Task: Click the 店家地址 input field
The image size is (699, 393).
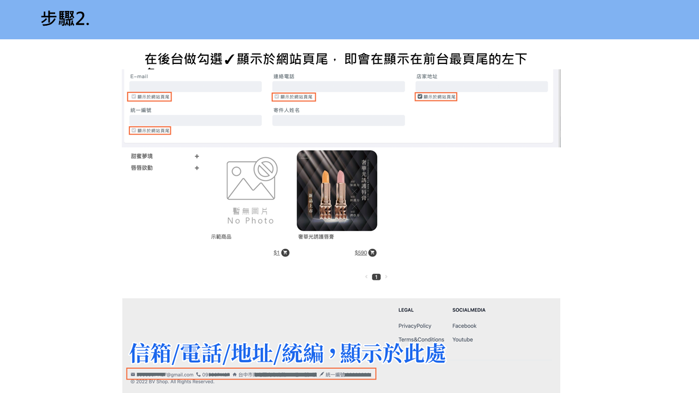Action: [x=482, y=86]
